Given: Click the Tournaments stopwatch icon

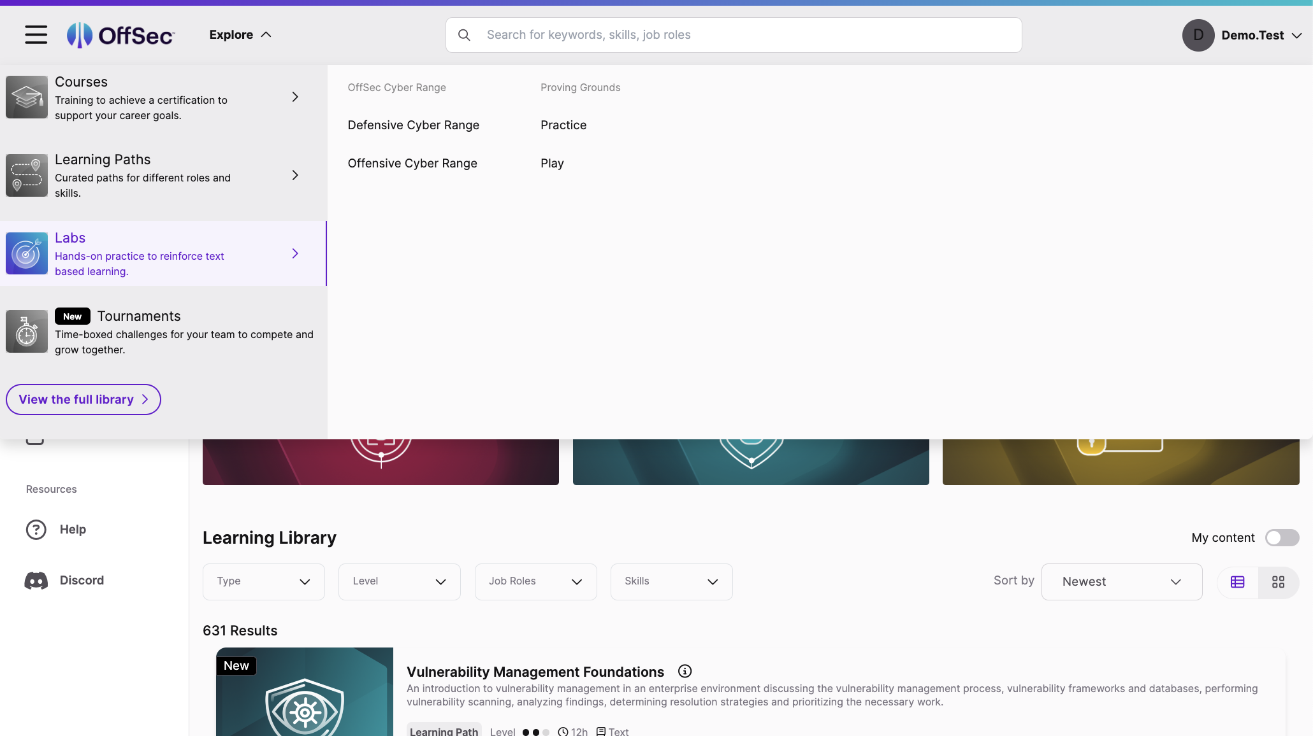Looking at the screenshot, I should point(26,331).
